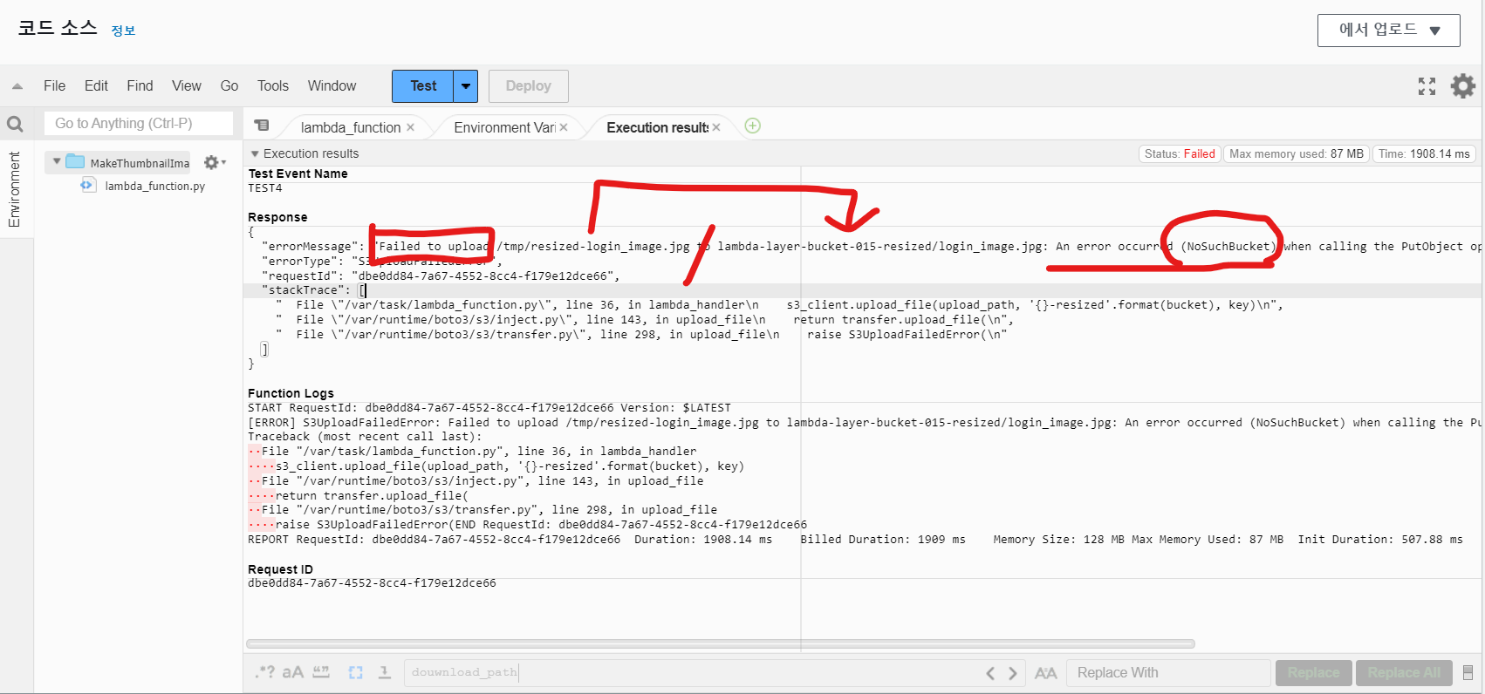Viewport: 1485px width, 694px height.
Task: Open editor preferences gear icon
Action: [x=1463, y=85]
